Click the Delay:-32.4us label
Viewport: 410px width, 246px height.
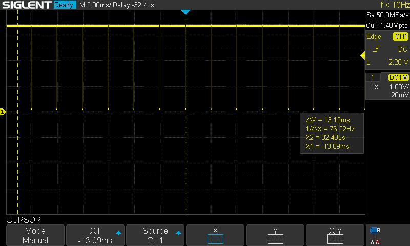coord(133,5)
